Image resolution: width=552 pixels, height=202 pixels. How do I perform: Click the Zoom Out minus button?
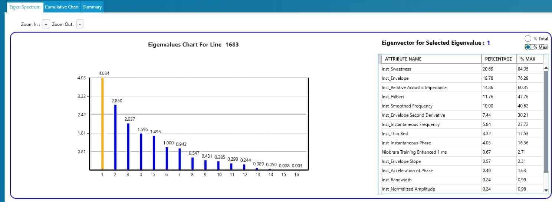point(80,24)
